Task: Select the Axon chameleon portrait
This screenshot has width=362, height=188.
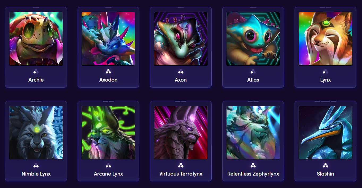Action: click(181, 39)
